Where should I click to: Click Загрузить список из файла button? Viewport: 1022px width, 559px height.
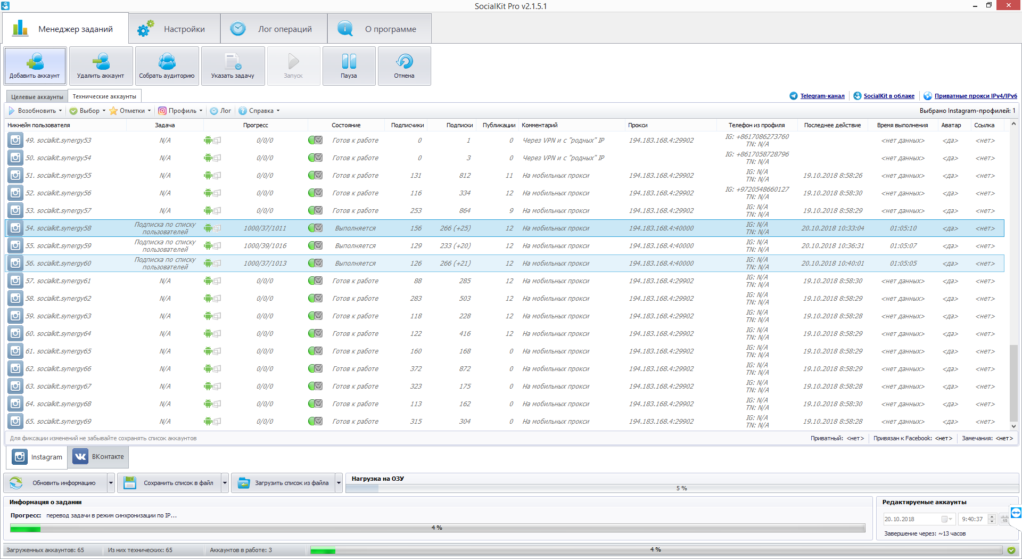(283, 483)
